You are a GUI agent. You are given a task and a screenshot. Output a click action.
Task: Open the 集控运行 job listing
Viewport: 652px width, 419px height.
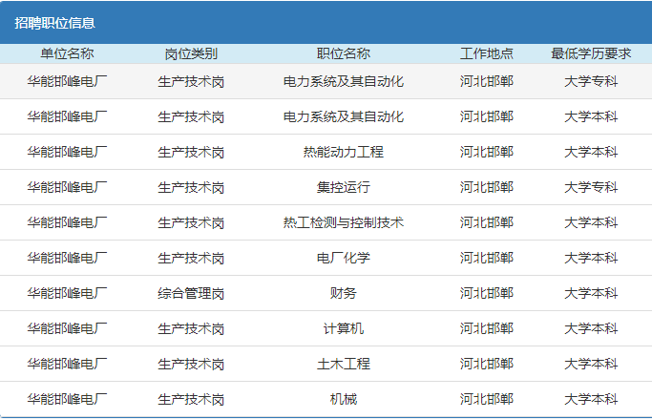tap(343, 187)
